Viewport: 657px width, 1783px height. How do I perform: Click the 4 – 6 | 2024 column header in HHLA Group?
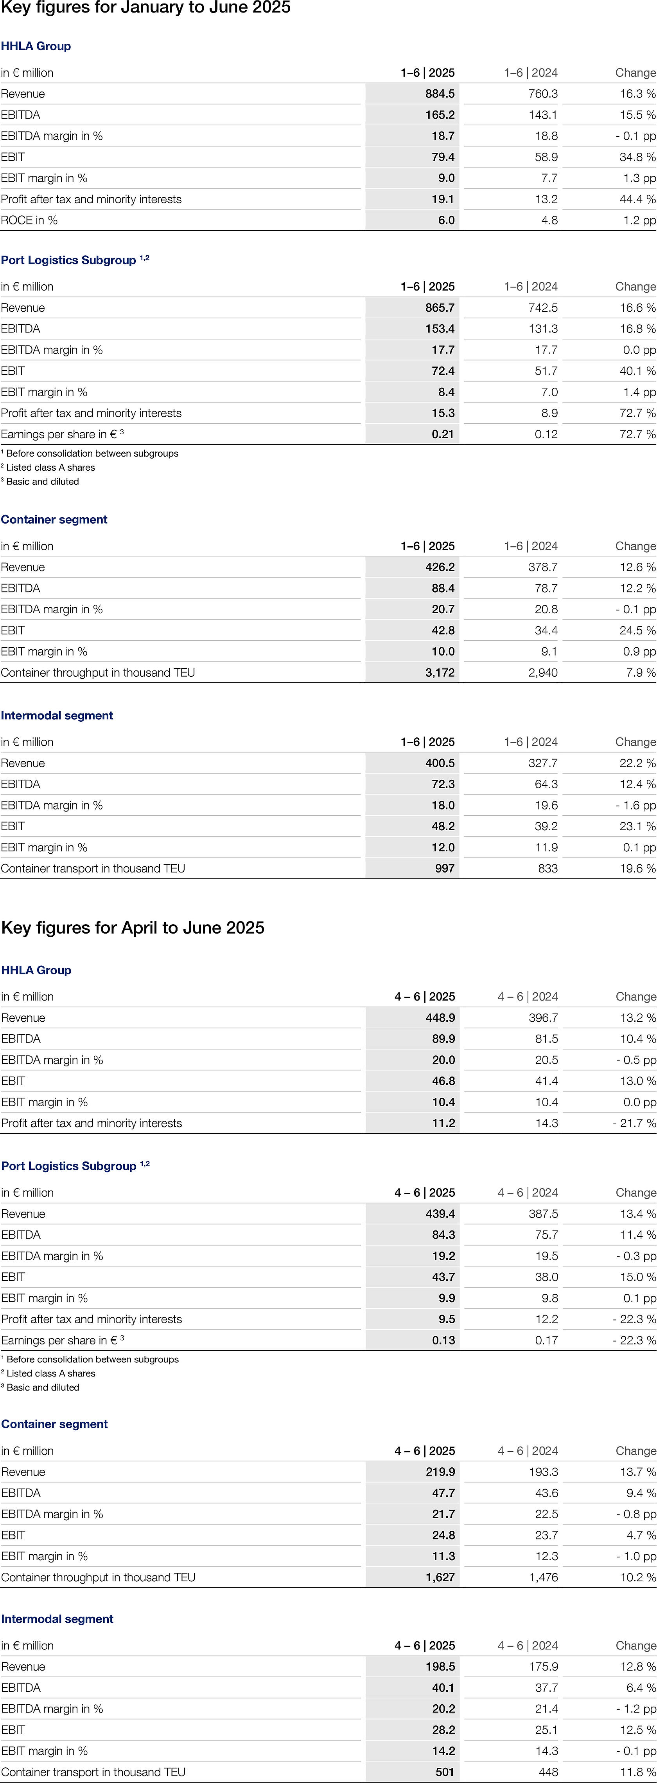point(528,997)
